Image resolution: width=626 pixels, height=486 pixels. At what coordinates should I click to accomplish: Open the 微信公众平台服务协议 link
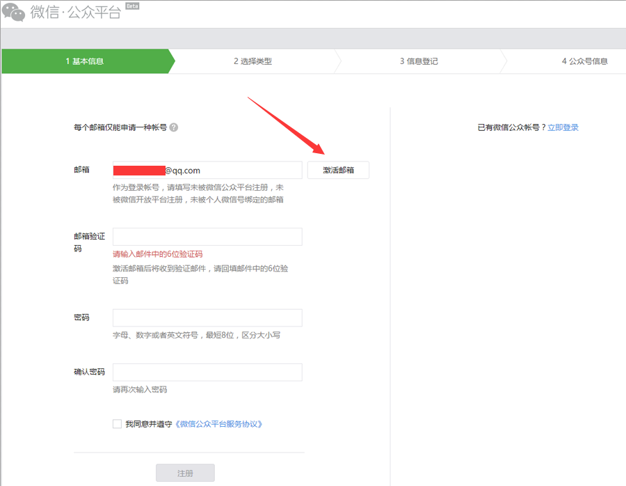[x=218, y=424]
